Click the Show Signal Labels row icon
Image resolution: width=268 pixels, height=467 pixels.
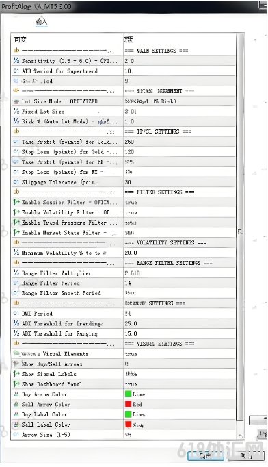click(16, 374)
